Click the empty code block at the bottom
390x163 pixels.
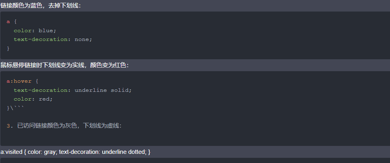click(x=195, y=161)
